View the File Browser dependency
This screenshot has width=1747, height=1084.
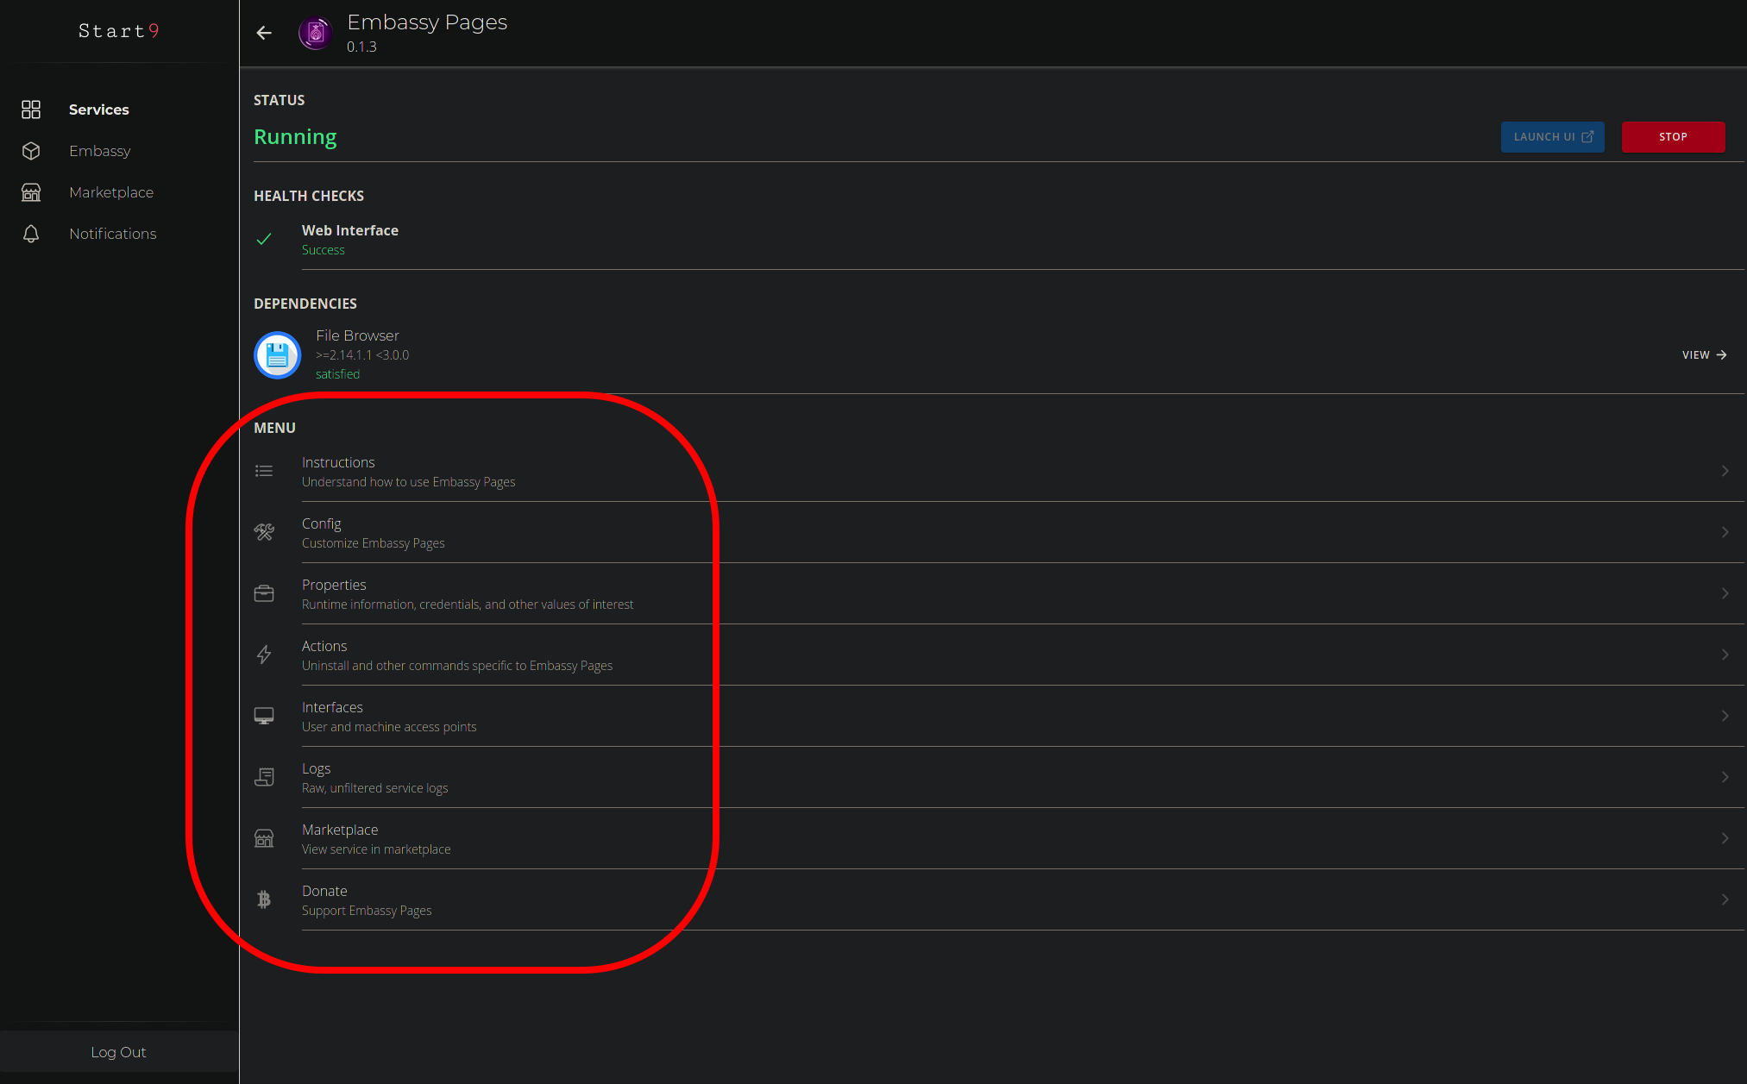point(1704,354)
